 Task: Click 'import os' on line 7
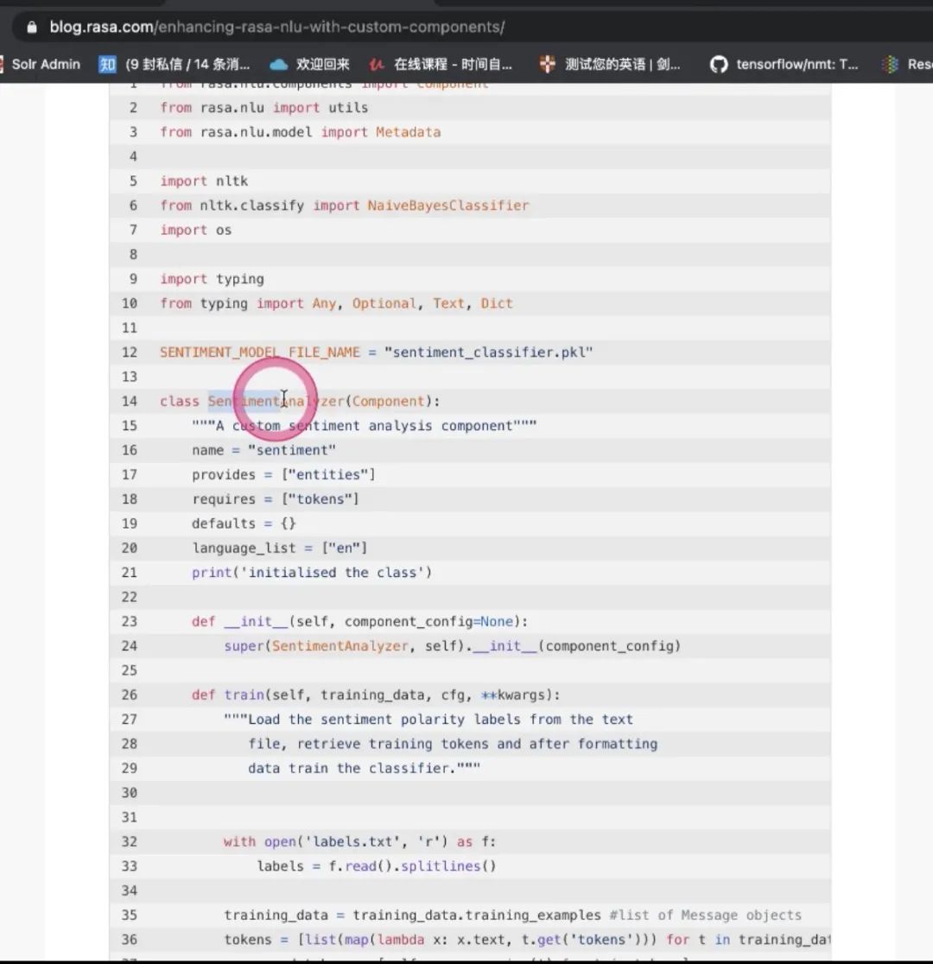196,230
